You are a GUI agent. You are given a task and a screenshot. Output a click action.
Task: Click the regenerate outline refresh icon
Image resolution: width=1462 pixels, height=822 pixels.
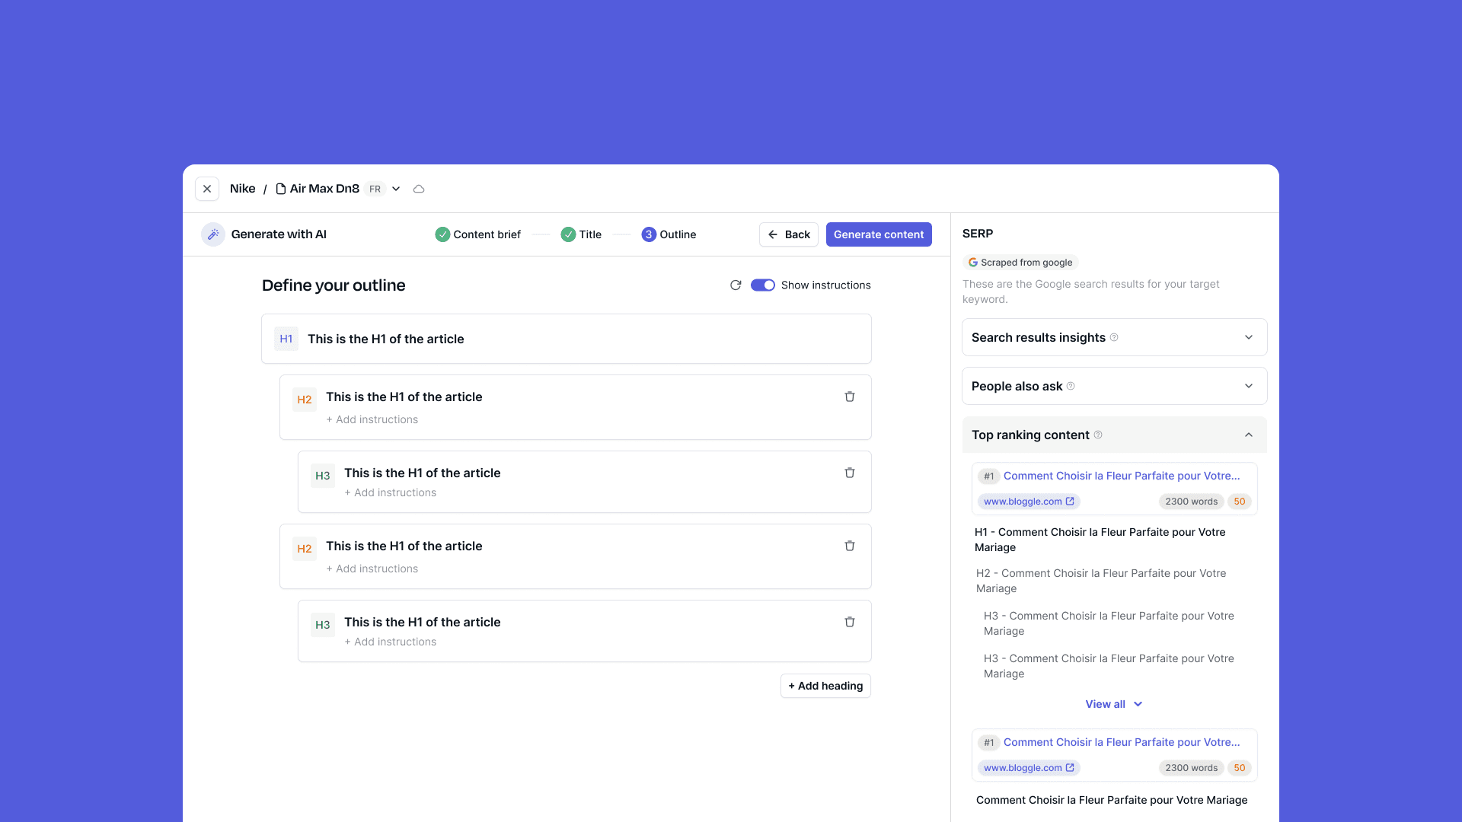736,285
